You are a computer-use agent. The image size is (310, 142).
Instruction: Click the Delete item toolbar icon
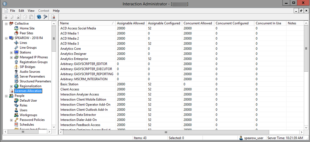click(x=18, y=17)
